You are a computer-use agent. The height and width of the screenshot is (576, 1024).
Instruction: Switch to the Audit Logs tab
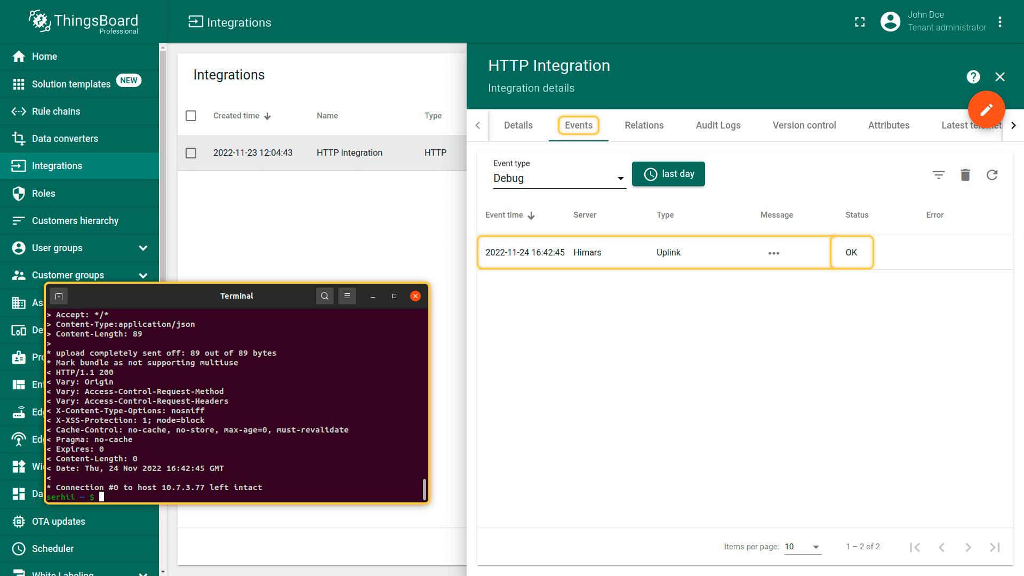coord(718,125)
